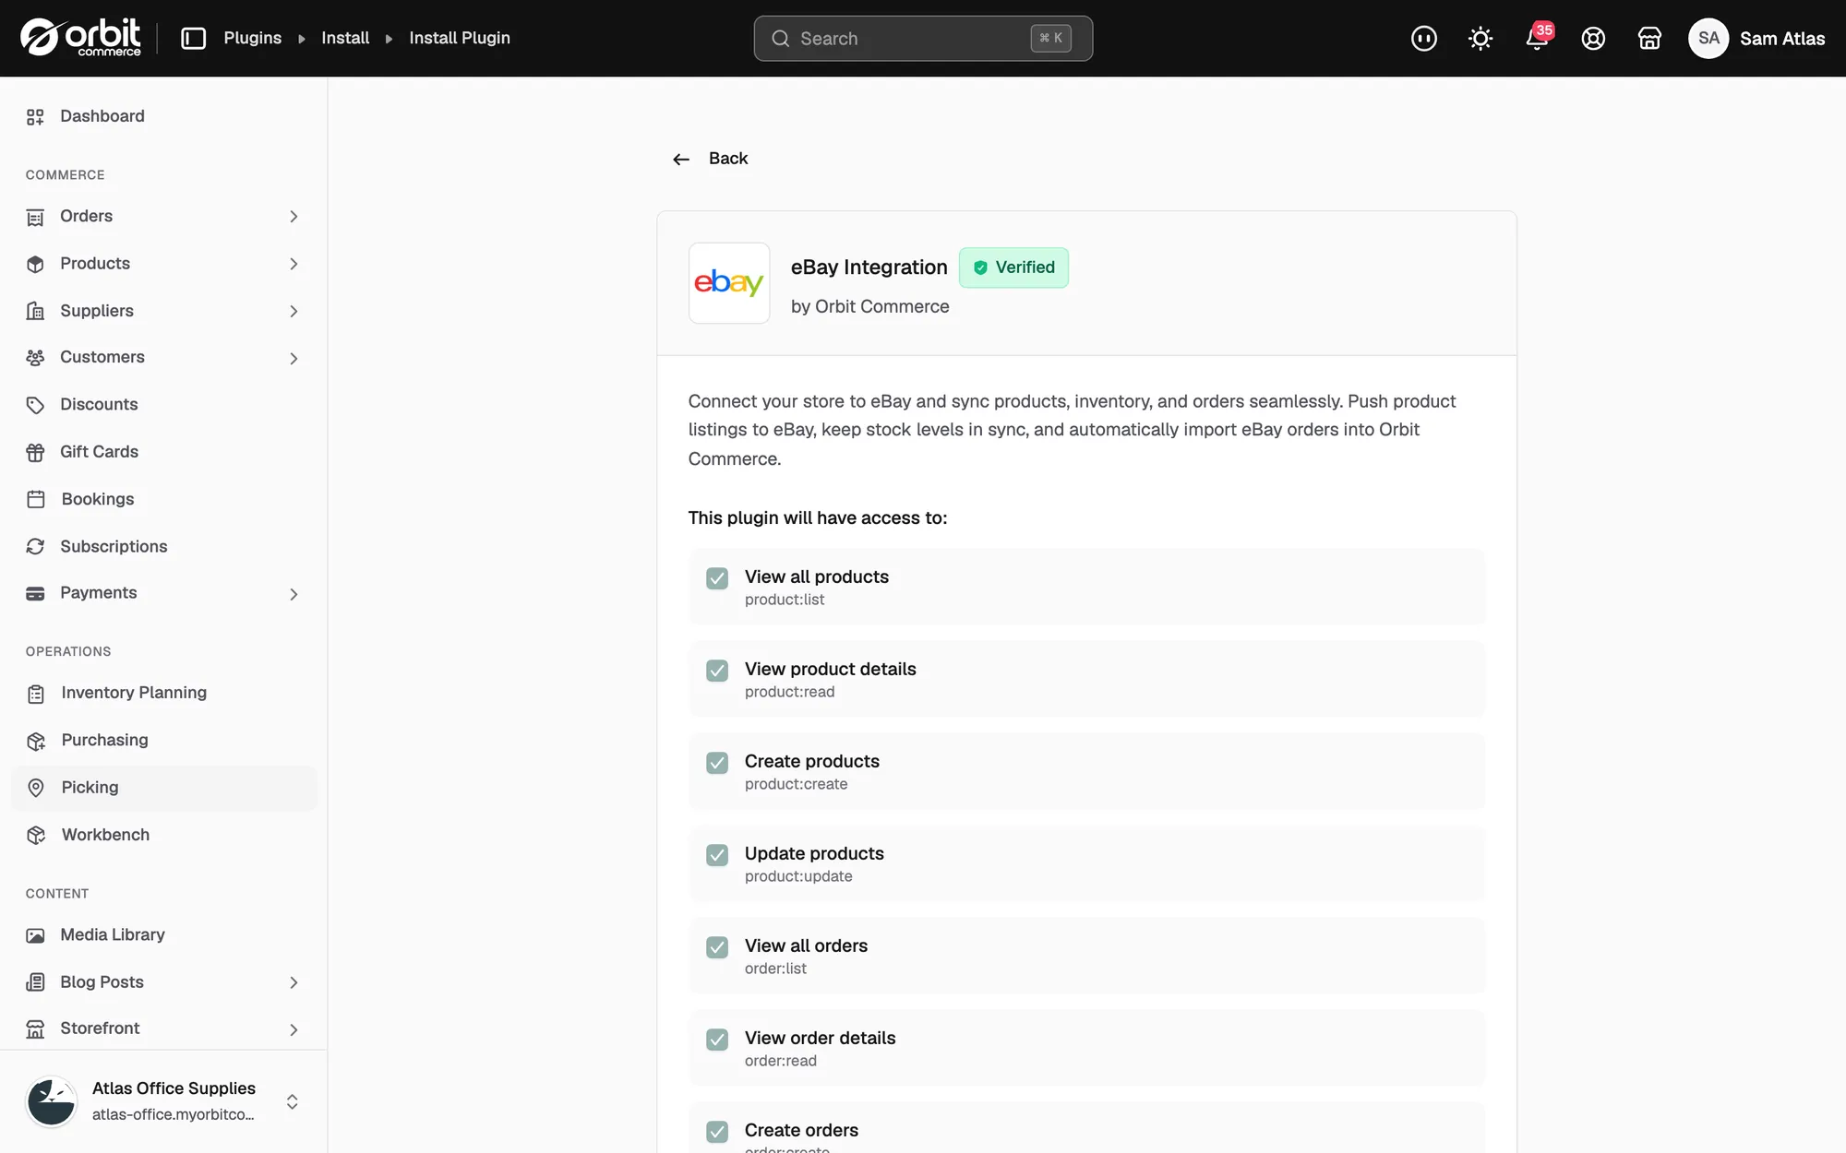Expand the Payments submenu chevron
The height and width of the screenshot is (1153, 1846).
click(x=294, y=594)
